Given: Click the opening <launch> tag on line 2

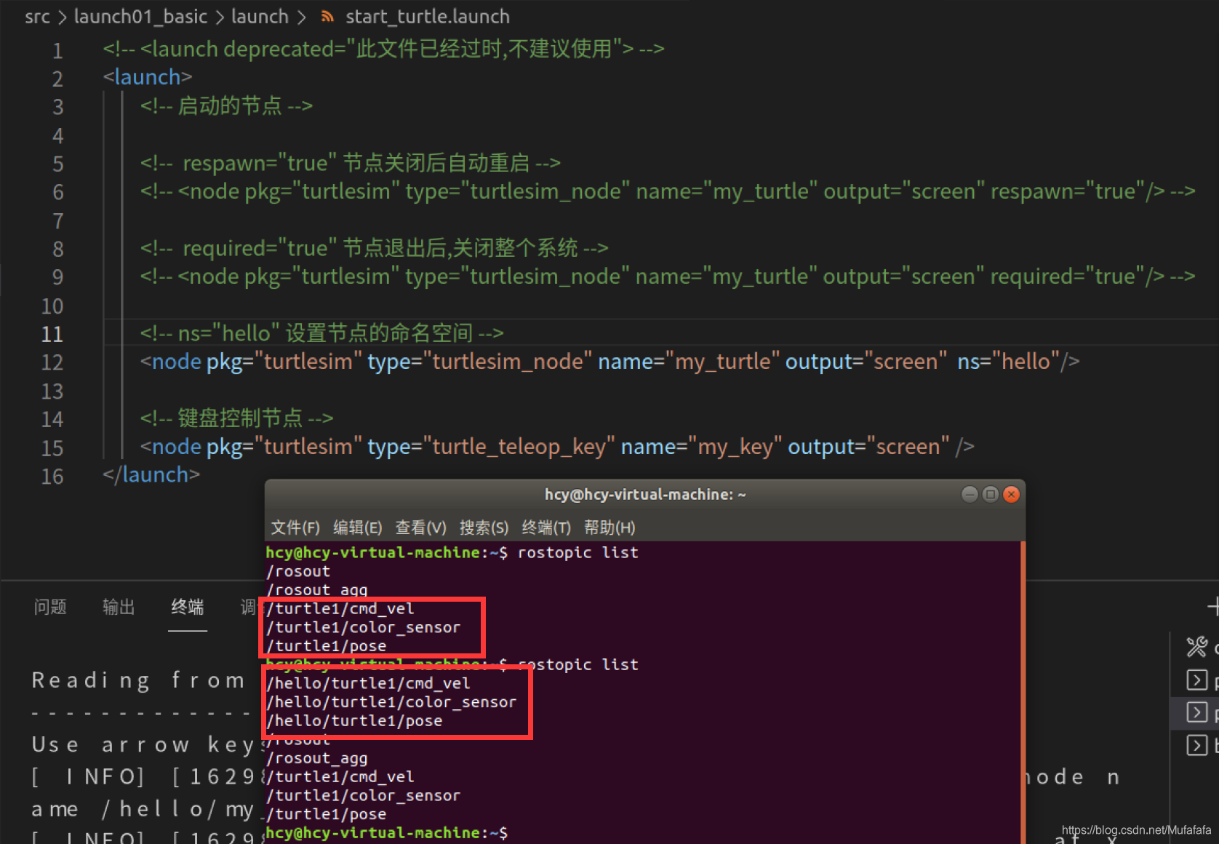Looking at the screenshot, I should (x=148, y=77).
